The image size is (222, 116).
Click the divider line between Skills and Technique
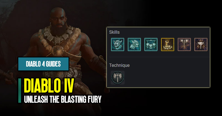159,57
